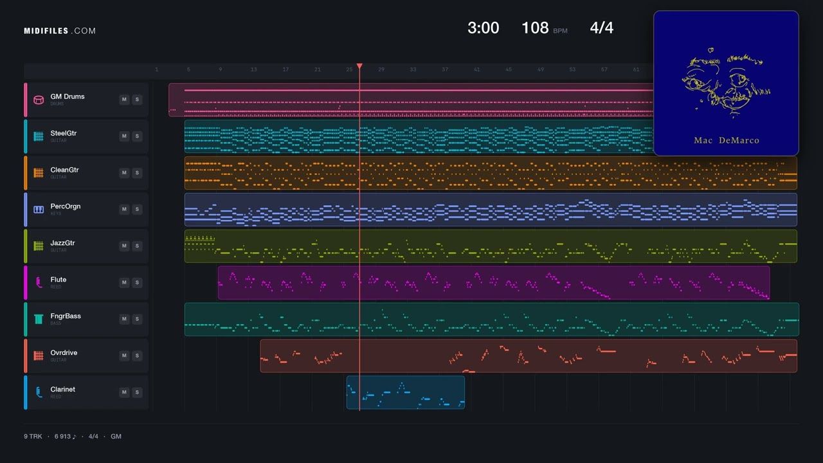Click the SteelGtr guitar icon
Screen dimensions: 823x463
39,136
